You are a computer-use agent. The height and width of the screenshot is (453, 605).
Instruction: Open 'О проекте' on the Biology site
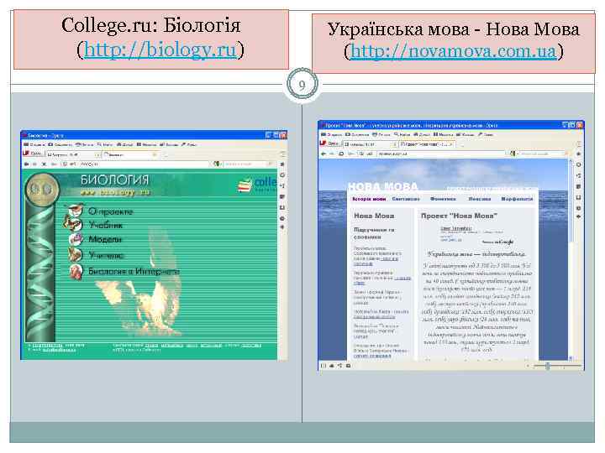(111, 211)
